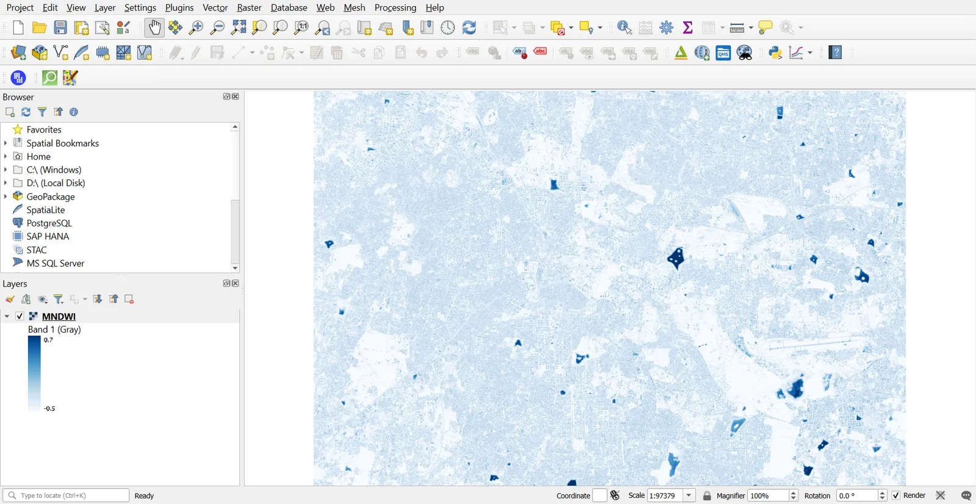Click Browser panel scroll down arrow
Screen dimensions: 976x504
pyautogui.click(x=235, y=268)
